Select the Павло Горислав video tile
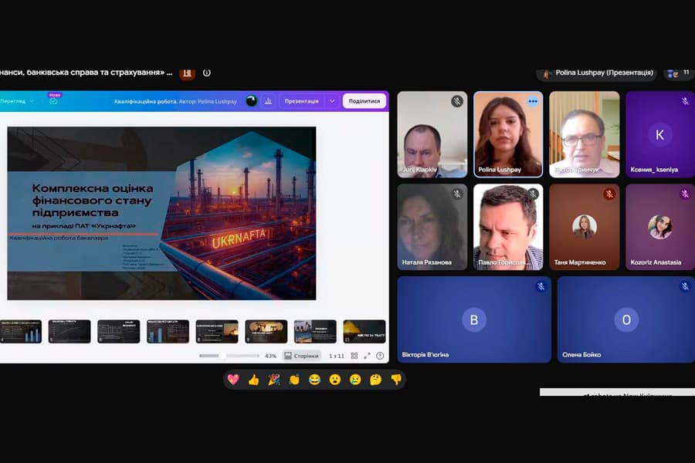 (x=508, y=227)
